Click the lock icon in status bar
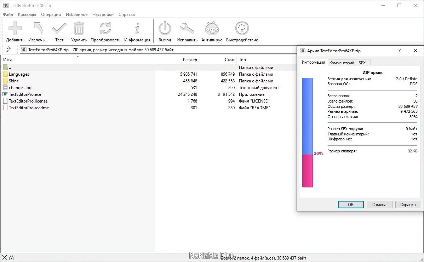The width and height of the screenshot is (424, 262). (11, 257)
